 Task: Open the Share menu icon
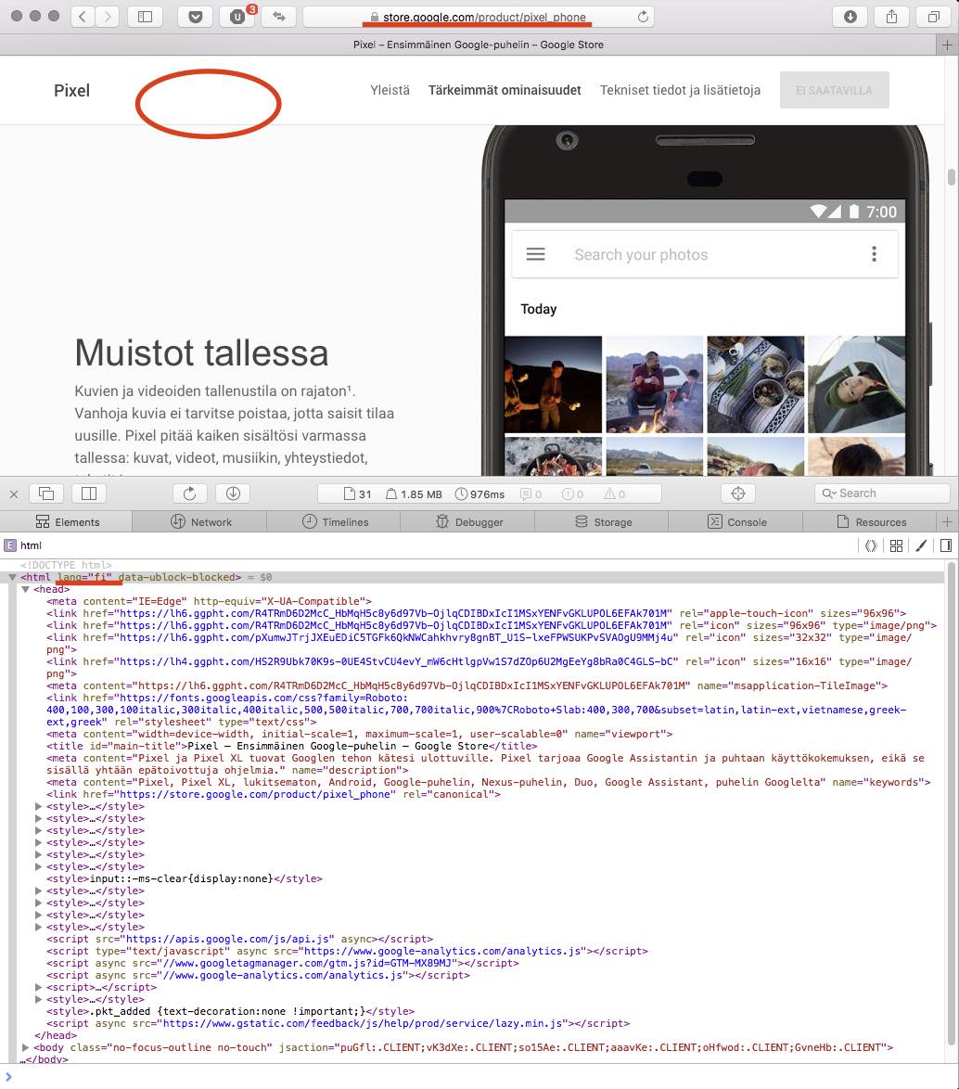891,16
